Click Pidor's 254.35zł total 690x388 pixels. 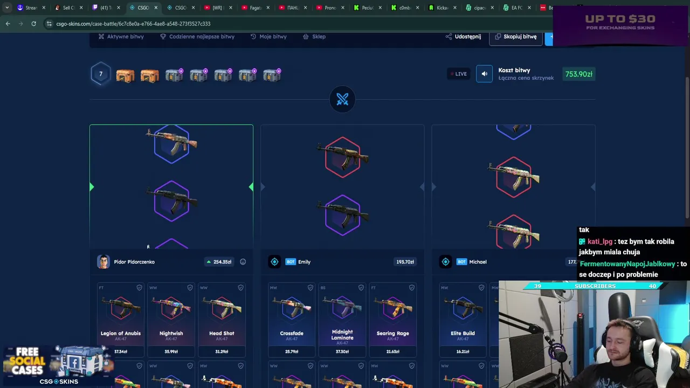[219, 262]
